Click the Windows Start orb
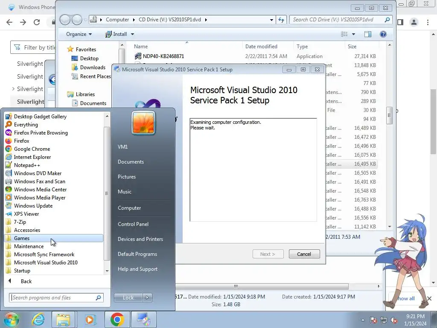Image resolution: width=437 pixels, height=328 pixels. 11,319
